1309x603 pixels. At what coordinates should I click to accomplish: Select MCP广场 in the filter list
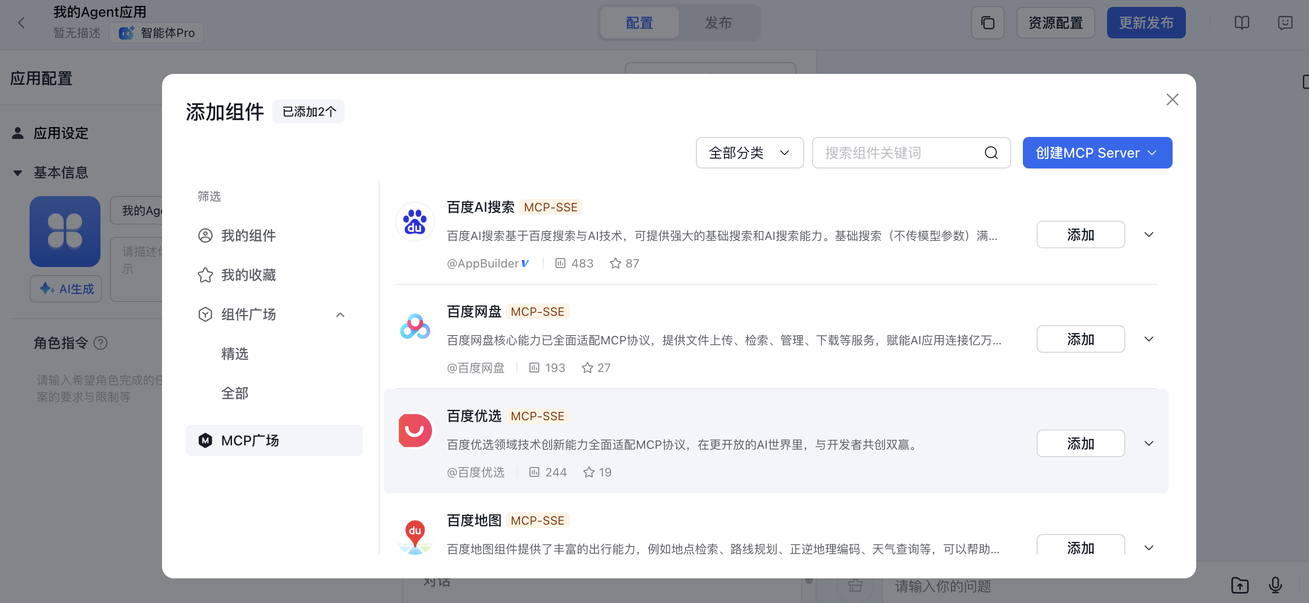[274, 440]
